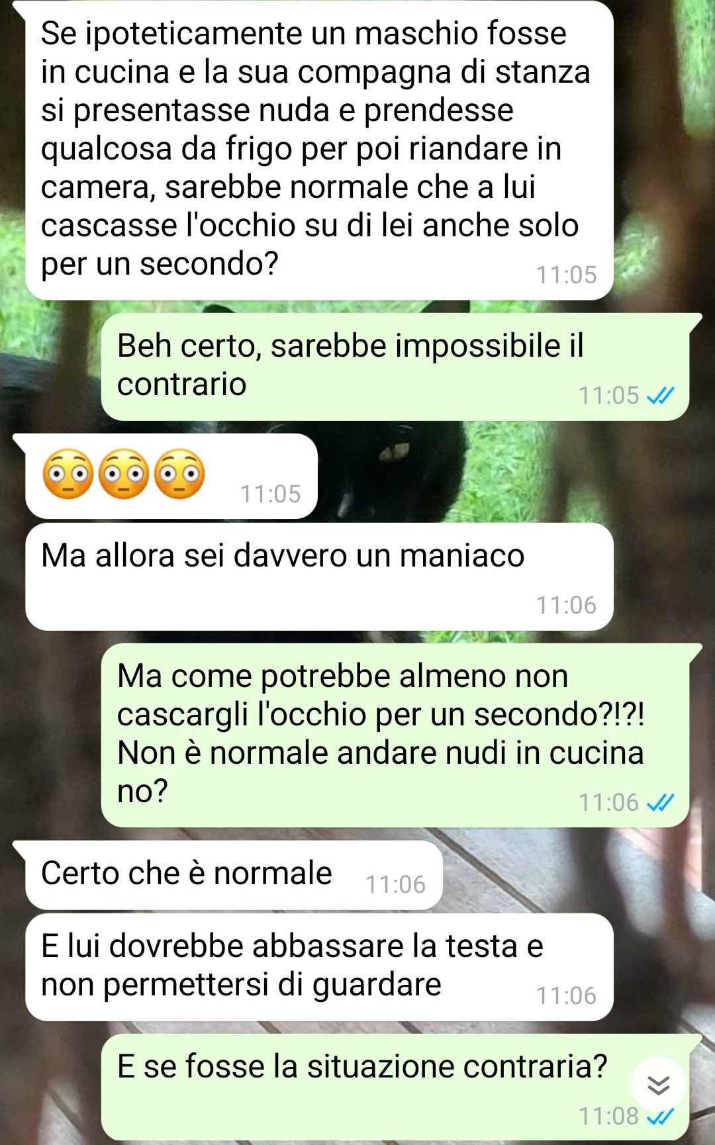Image resolution: width=715 pixels, height=1145 pixels.
Task: Select the third flushed-face emoji
Action: point(179,474)
